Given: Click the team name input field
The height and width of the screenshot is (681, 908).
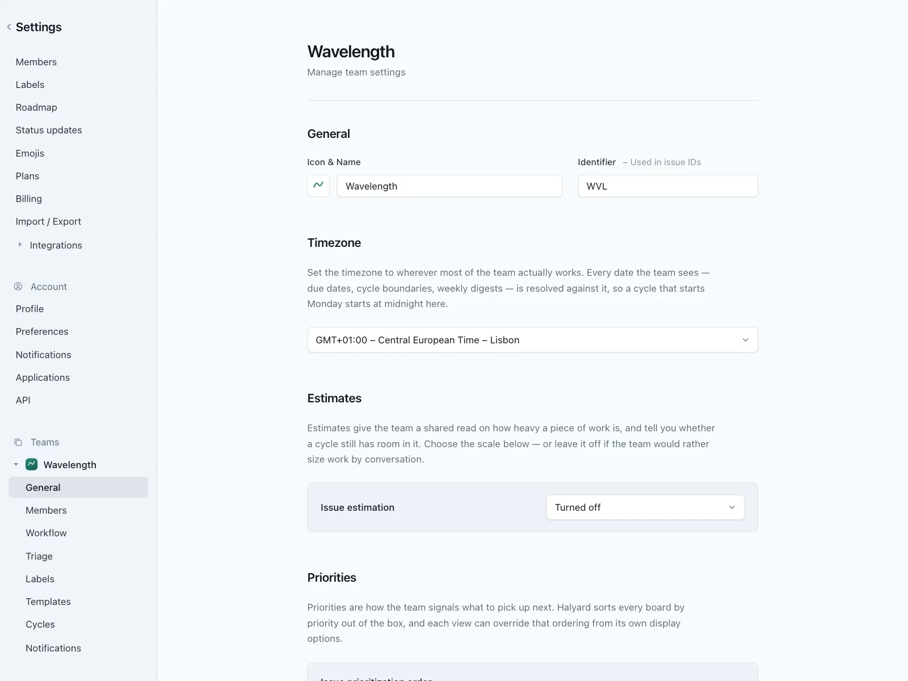Looking at the screenshot, I should [x=449, y=186].
